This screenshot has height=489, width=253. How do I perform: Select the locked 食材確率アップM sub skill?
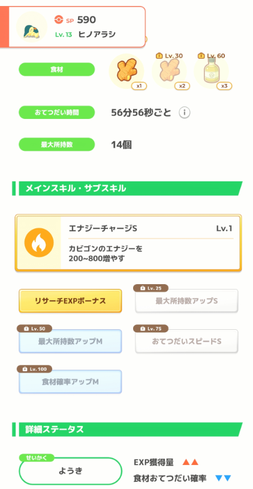click(70, 381)
